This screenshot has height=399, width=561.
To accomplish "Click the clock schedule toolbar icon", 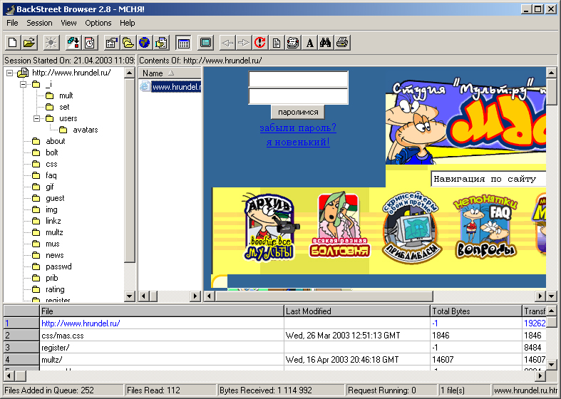I will 89,43.
